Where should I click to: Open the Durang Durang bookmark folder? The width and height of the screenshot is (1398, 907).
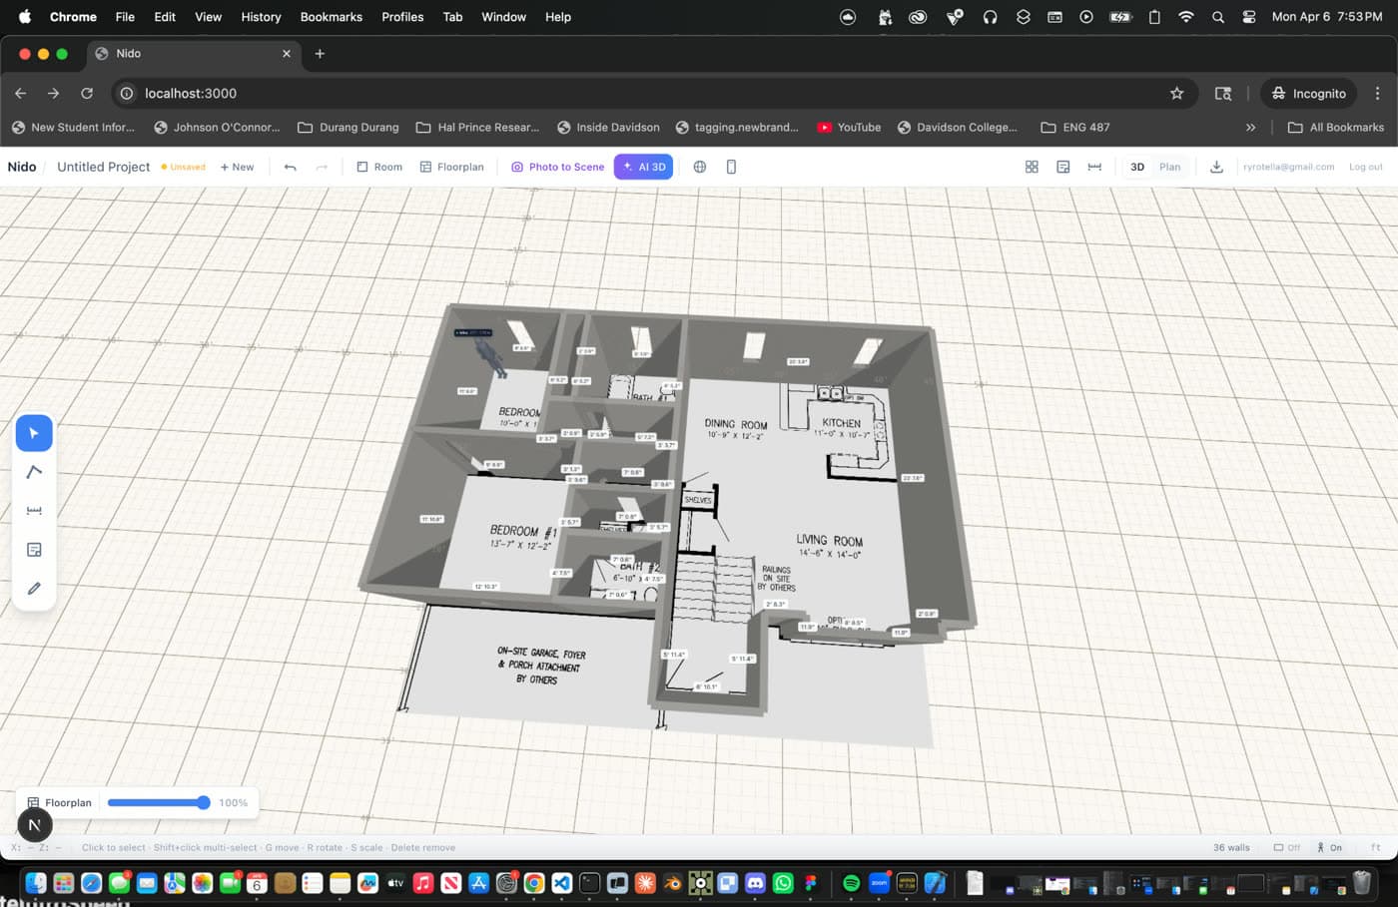tap(349, 127)
